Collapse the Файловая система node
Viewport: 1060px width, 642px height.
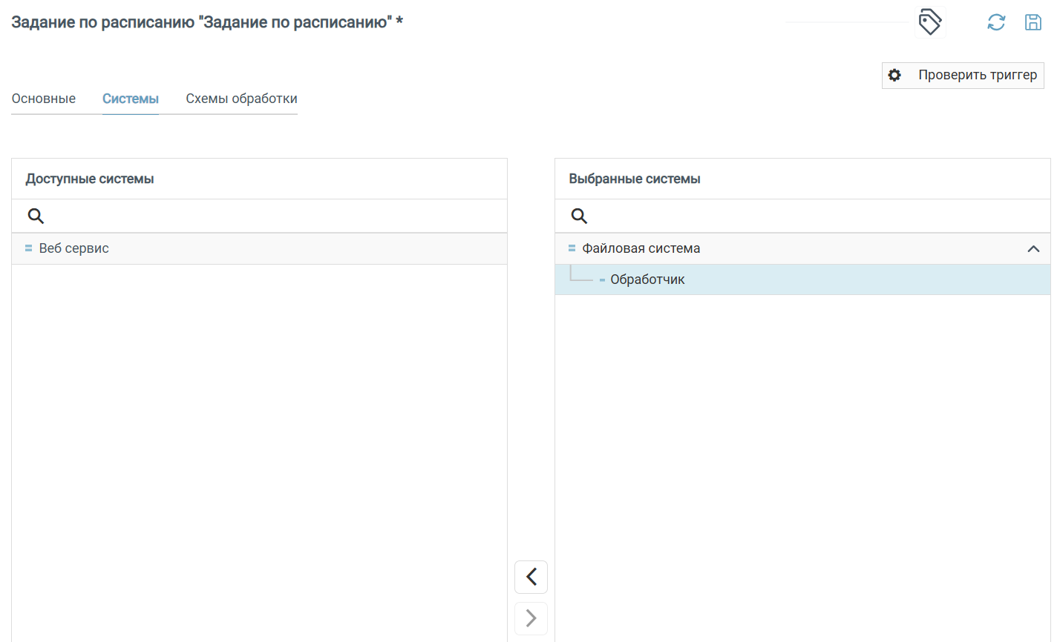(1033, 249)
